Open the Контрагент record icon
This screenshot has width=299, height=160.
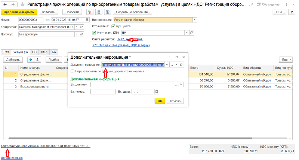81,27
